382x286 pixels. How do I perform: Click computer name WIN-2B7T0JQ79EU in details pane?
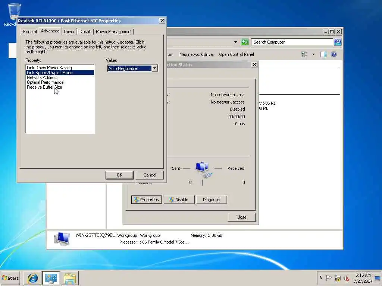click(95, 235)
